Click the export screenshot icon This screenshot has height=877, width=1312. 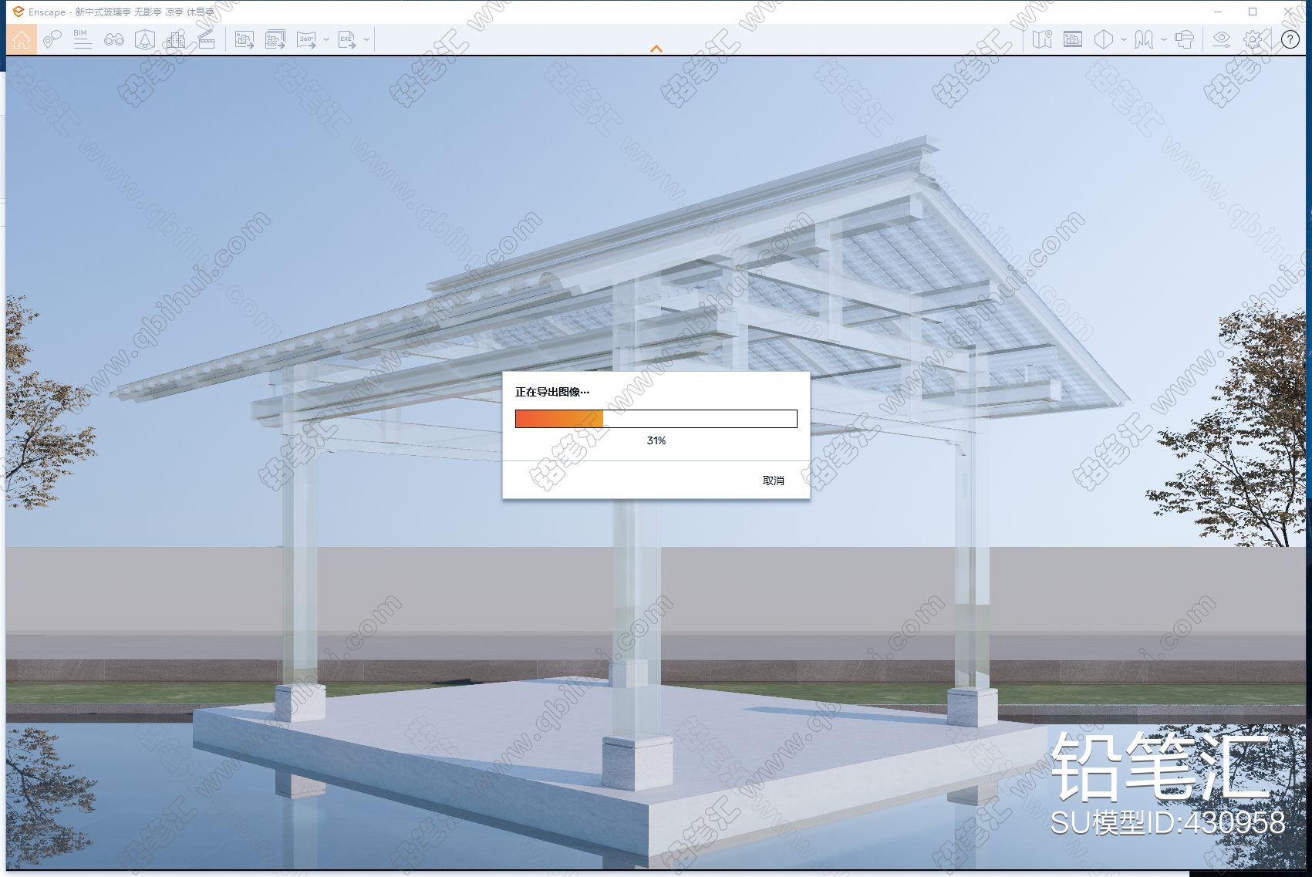tap(245, 39)
